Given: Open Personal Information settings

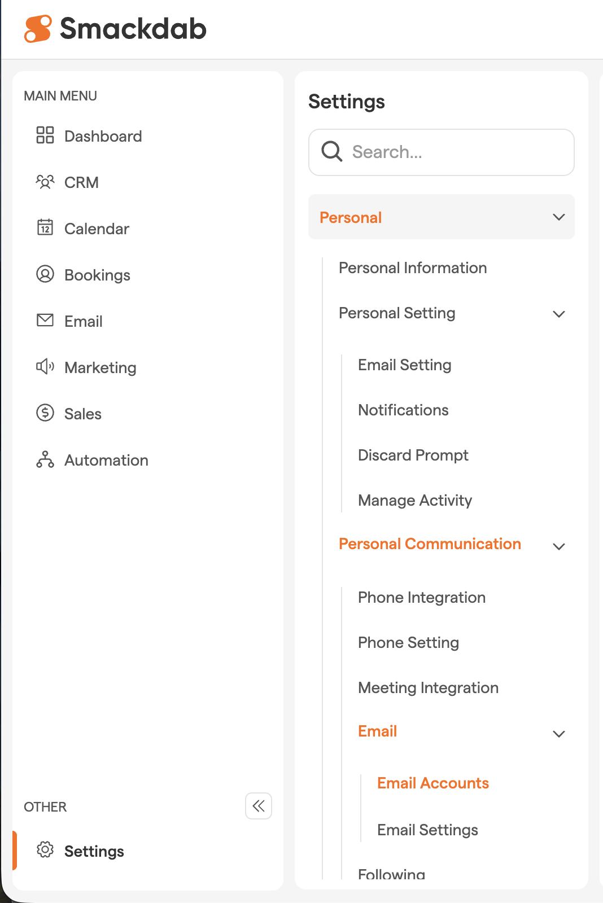Looking at the screenshot, I should (413, 268).
